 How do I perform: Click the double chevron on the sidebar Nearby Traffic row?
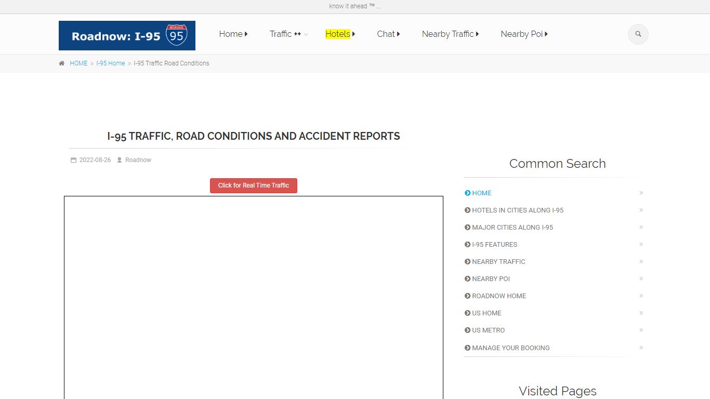(641, 261)
